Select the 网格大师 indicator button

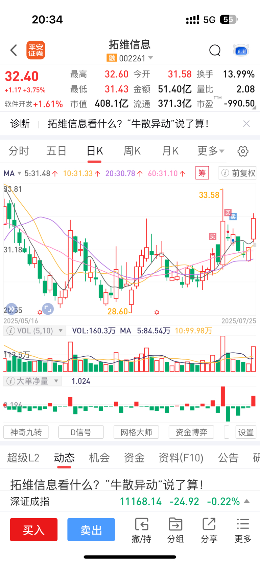point(136,432)
